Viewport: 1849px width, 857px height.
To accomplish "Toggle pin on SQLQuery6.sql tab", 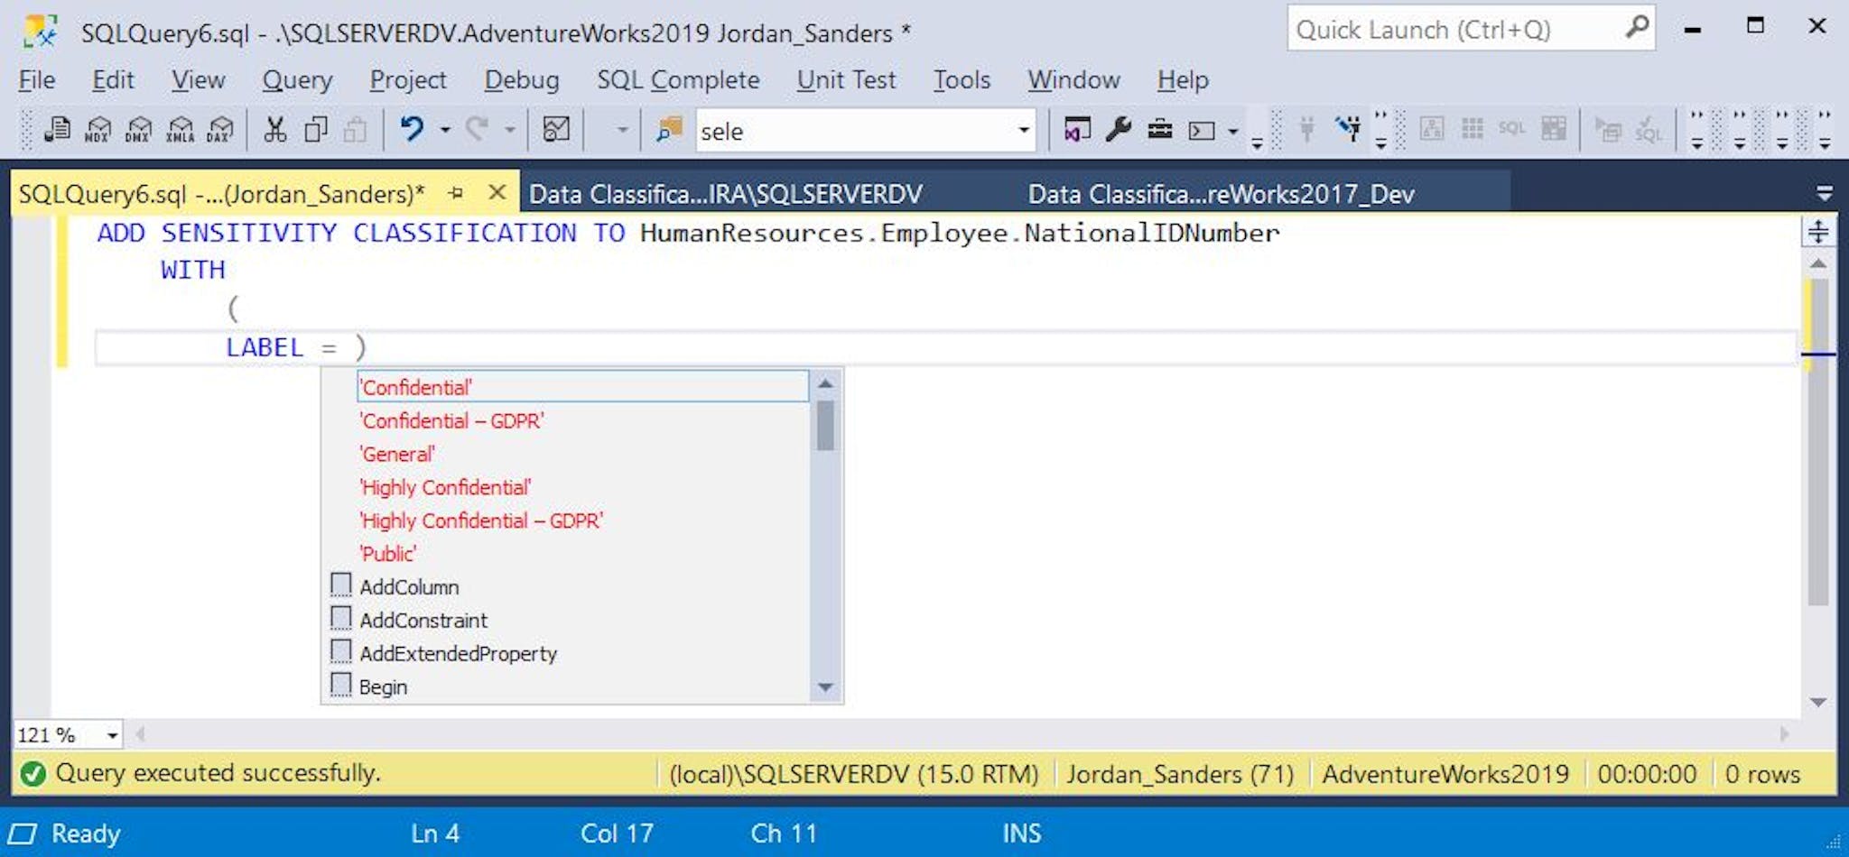I will tap(456, 193).
